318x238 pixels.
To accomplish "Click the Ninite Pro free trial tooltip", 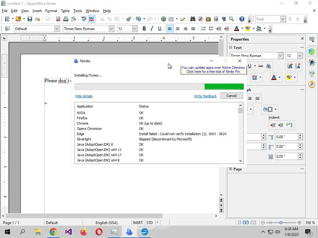I will click(213, 70).
